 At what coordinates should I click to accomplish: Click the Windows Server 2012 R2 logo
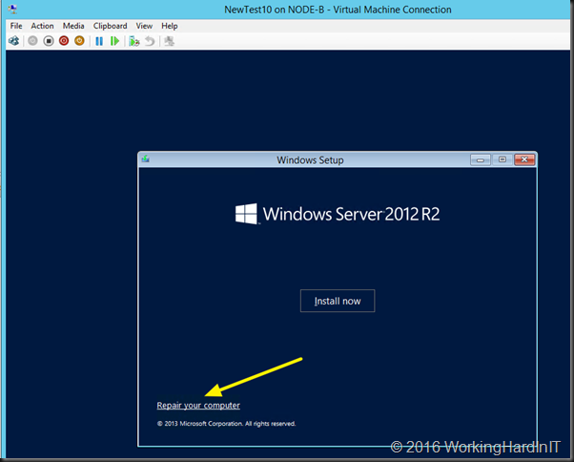point(338,214)
